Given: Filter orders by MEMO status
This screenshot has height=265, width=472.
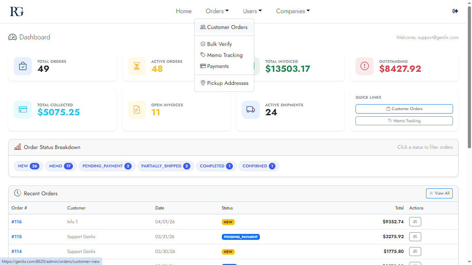Looking at the screenshot, I should (x=60, y=166).
